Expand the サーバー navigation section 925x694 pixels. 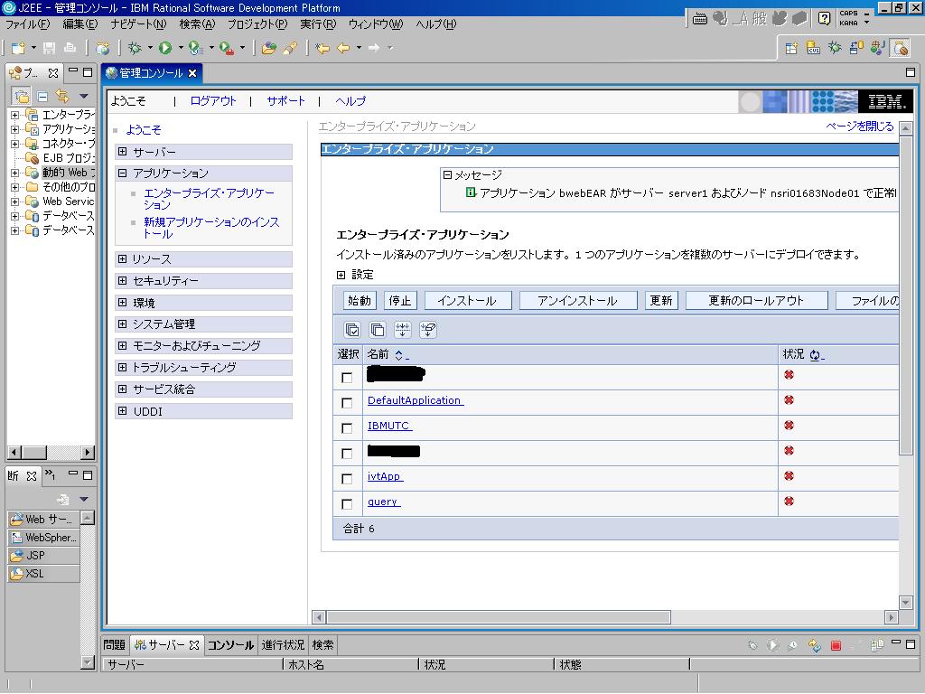click(x=123, y=152)
